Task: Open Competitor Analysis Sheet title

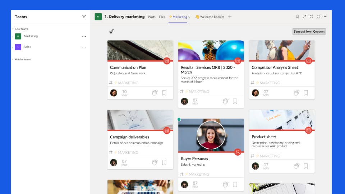Action: [x=275, y=68]
